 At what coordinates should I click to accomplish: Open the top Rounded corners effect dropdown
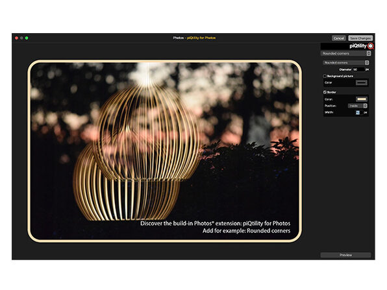click(x=346, y=53)
